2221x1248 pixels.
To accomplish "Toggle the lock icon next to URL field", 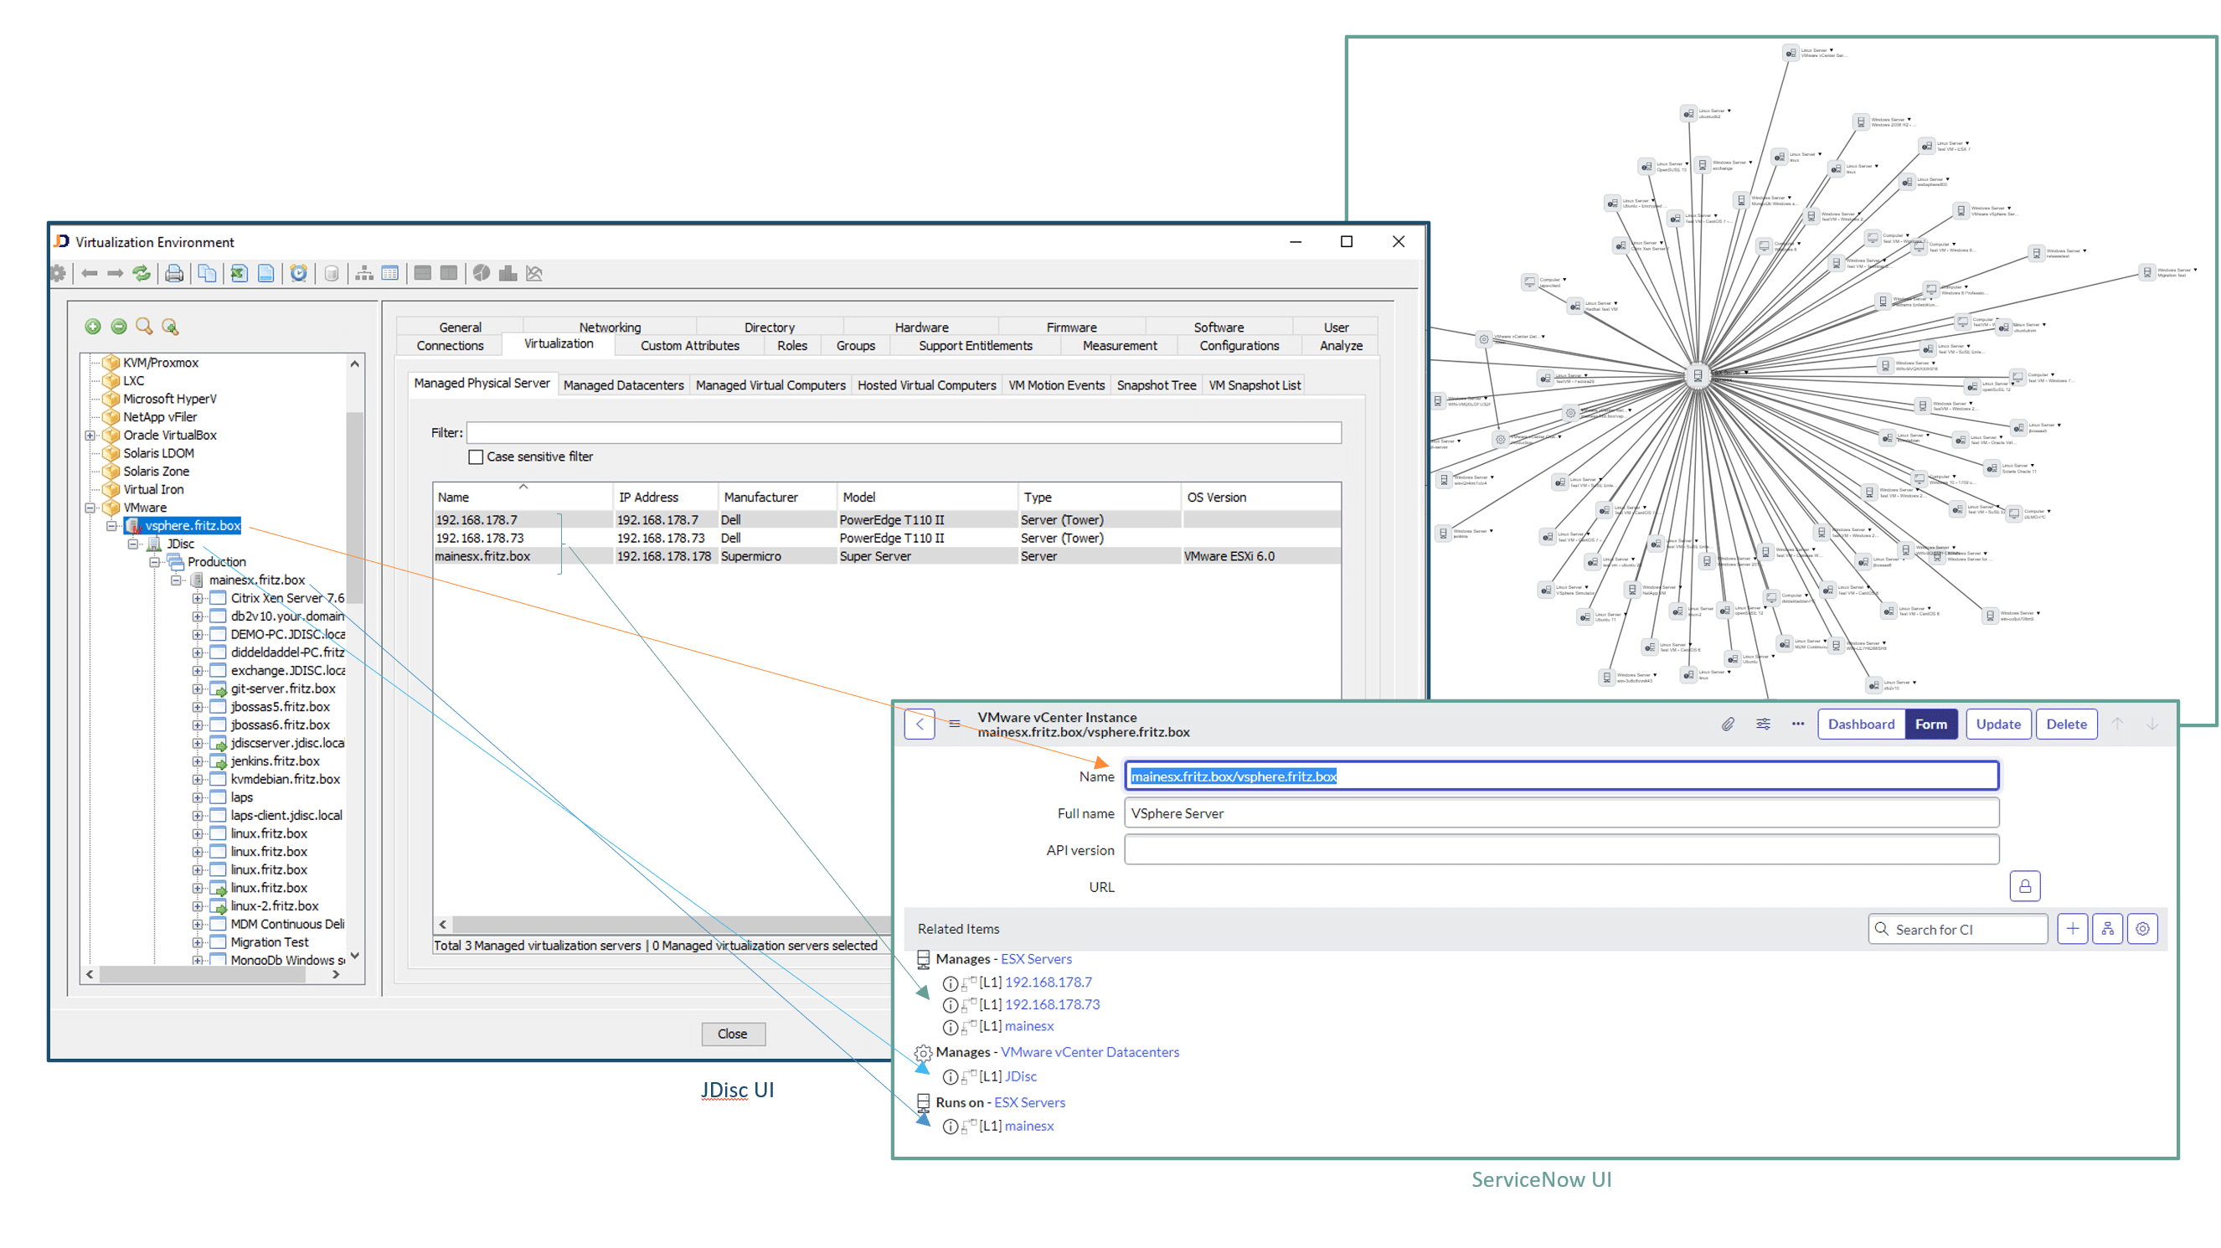I will click(2025, 884).
